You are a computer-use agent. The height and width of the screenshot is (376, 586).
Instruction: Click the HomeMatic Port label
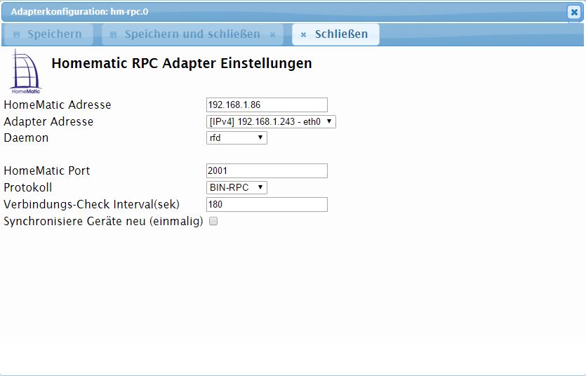coord(47,170)
